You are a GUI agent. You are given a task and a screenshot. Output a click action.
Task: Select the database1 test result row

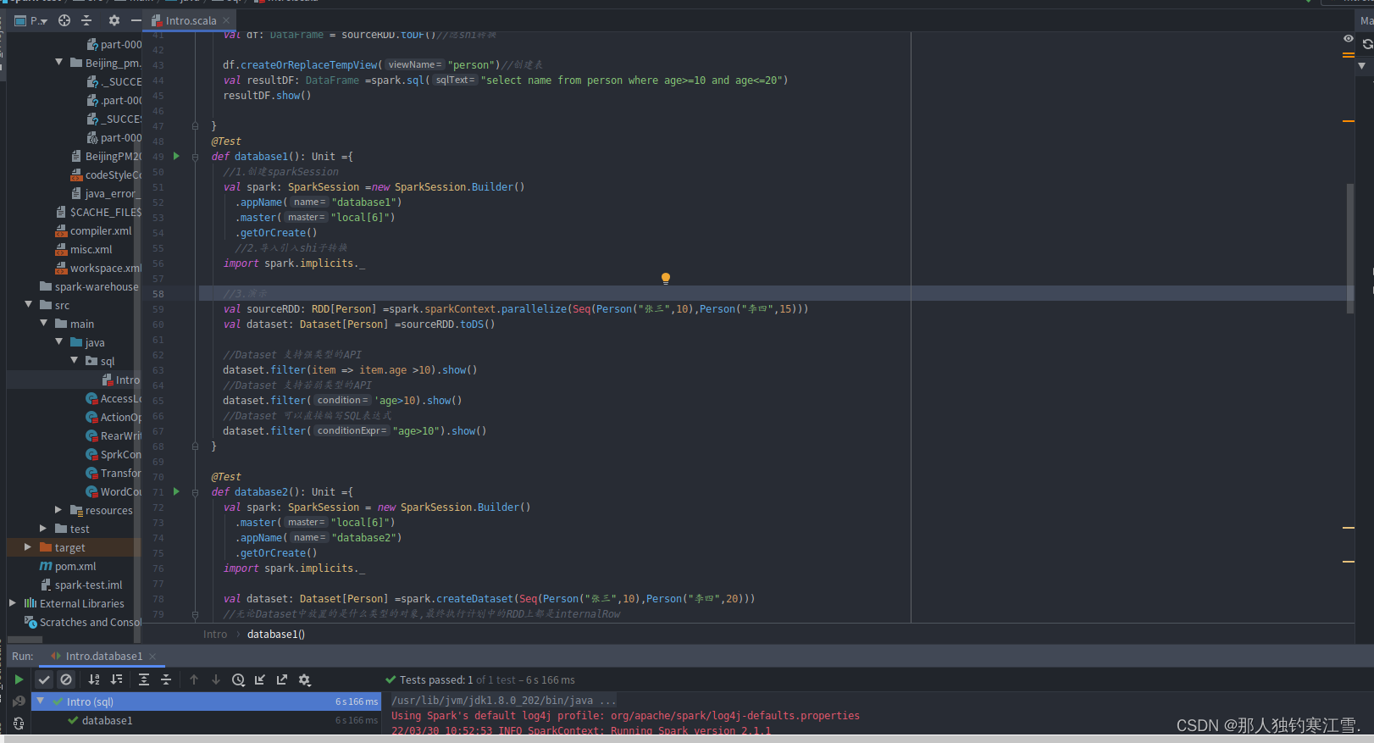click(206, 720)
